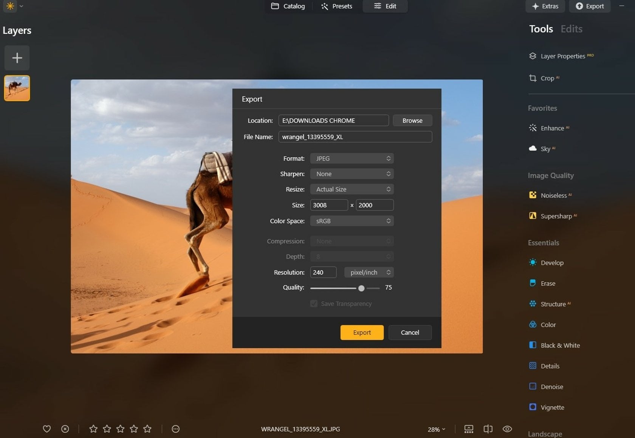
Task: Toggle before/after compare view icon
Action: point(488,429)
